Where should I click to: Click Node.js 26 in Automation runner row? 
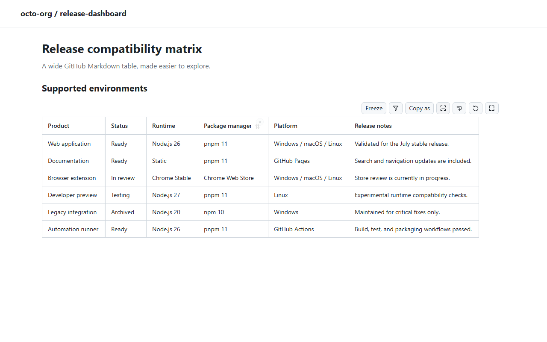(x=172, y=229)
